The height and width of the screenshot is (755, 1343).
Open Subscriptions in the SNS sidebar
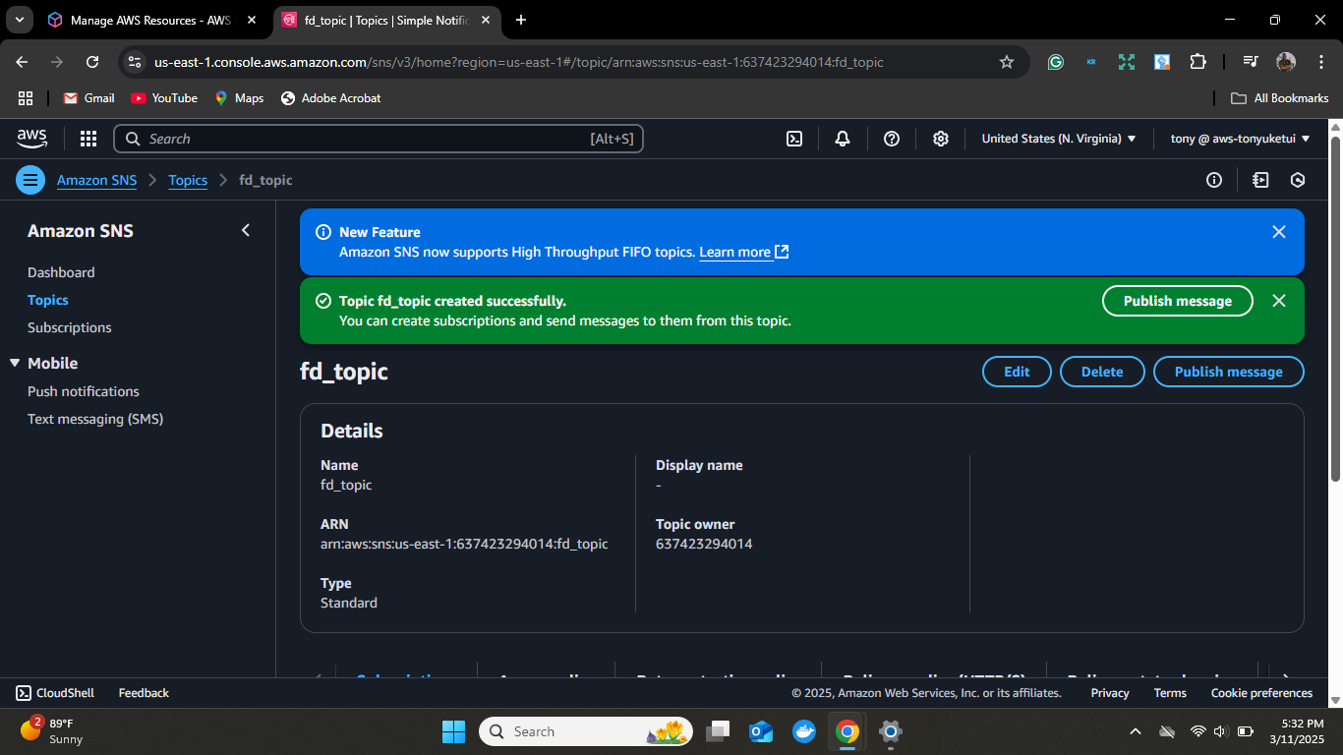coord(70,327)
